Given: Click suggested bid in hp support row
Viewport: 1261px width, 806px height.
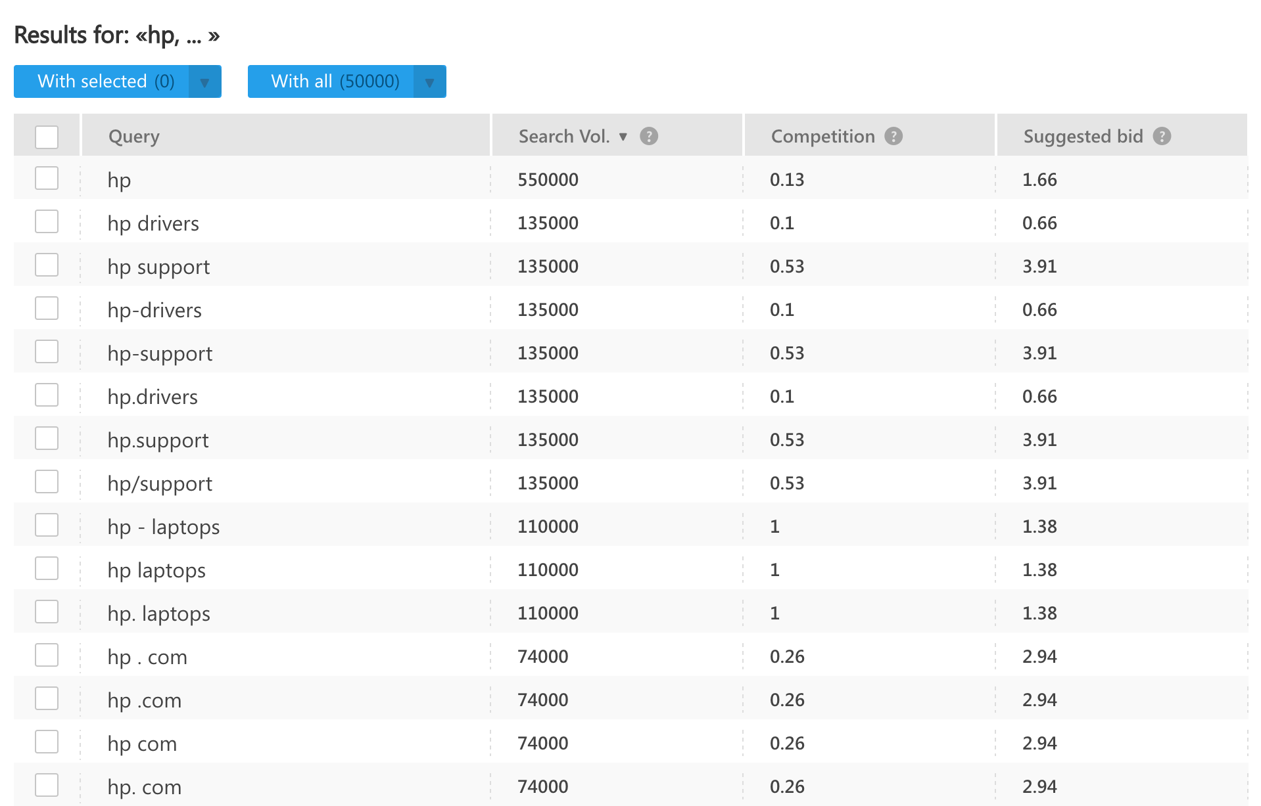Looking at the screenshot, I should coord(1039,266).
